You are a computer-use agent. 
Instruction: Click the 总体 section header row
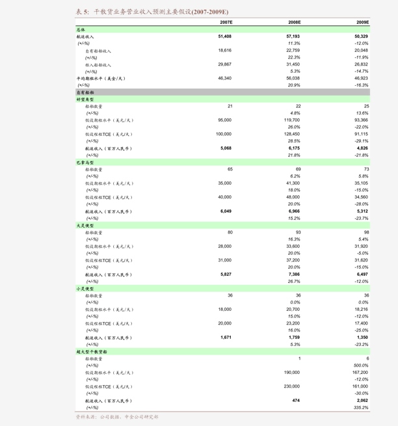(81, 30)
